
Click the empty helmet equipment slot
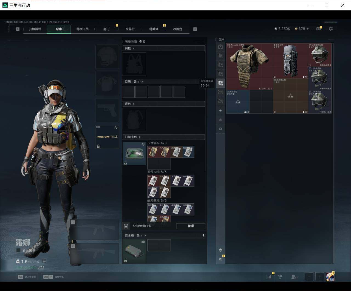[x=107, y=57]
